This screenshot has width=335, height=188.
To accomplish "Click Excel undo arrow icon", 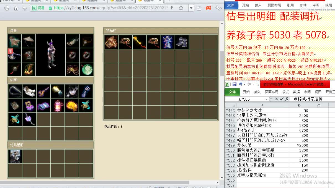I will (x=240, y=84).
